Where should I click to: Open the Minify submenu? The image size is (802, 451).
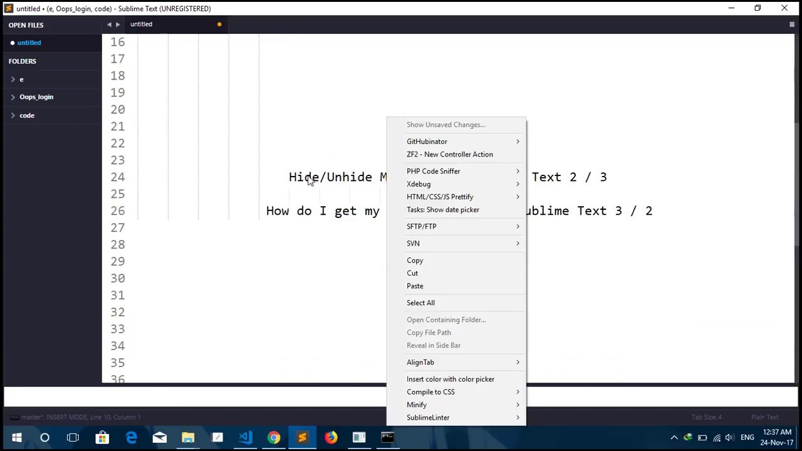(x=456, y=405)
